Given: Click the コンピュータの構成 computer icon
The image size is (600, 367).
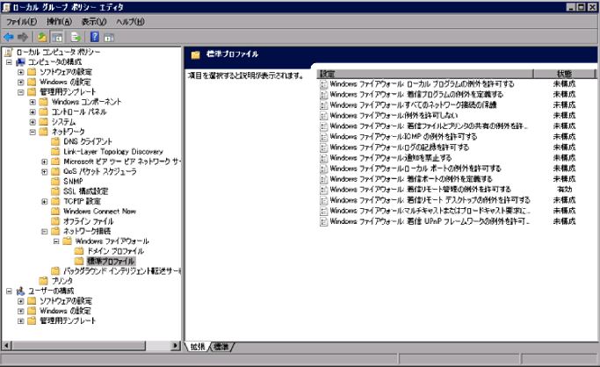Looking at the screenshot, I should tap(20, 62).
